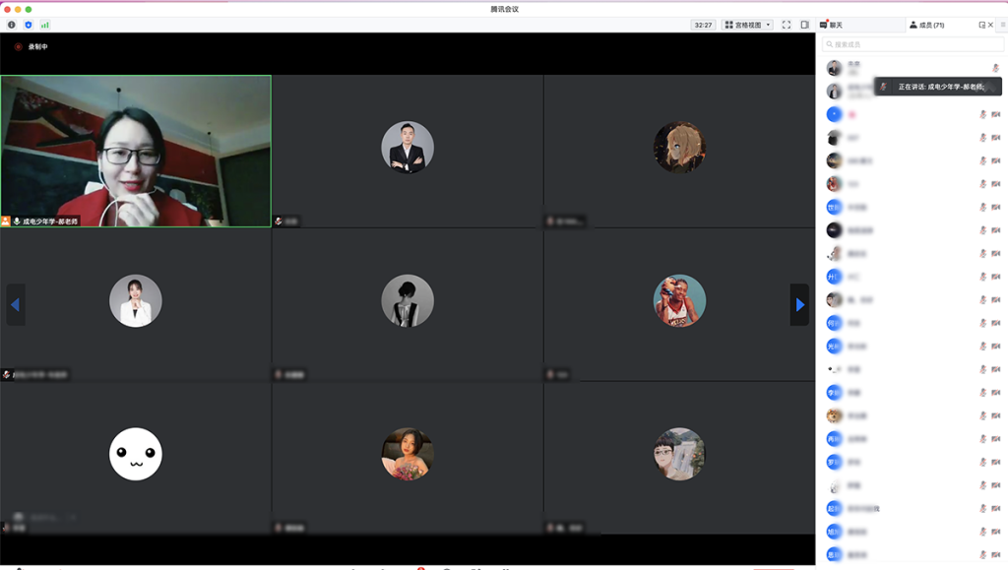Click the red recording indicator icon
This screenshot has height=570, width=1008.
tap(18, 46)
